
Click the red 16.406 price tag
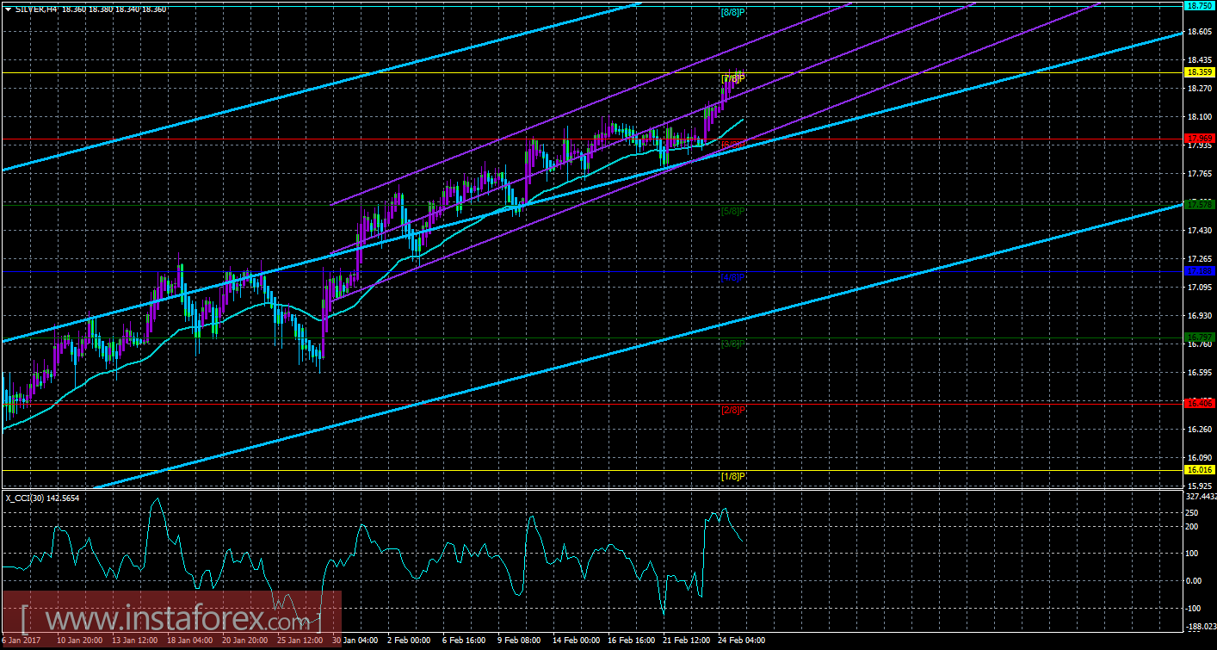pyautogui.click(x=1199, y=403)
